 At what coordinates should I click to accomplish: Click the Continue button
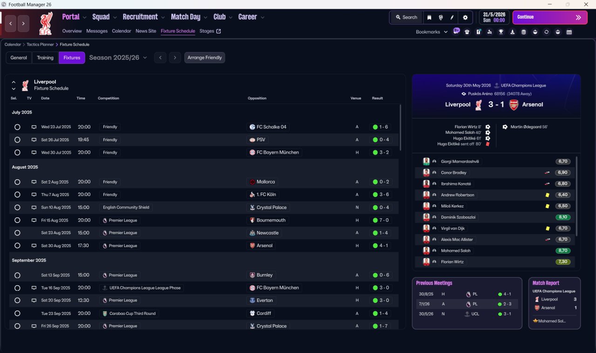click(x=550, y=17)
